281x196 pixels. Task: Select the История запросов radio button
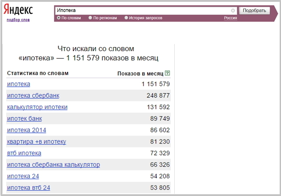coord(126,18)
